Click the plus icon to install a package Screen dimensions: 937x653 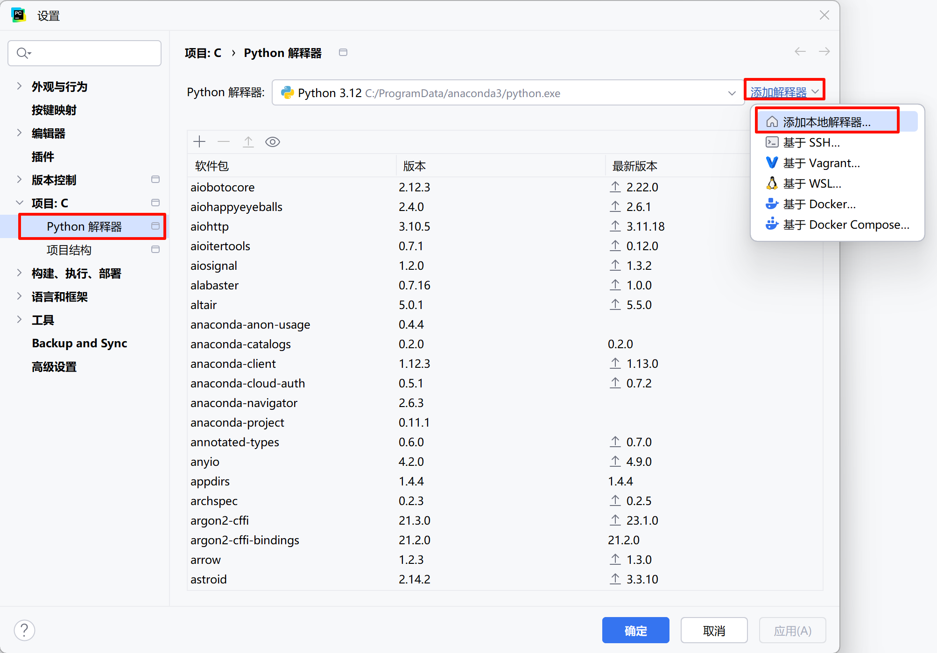(199, 142)
